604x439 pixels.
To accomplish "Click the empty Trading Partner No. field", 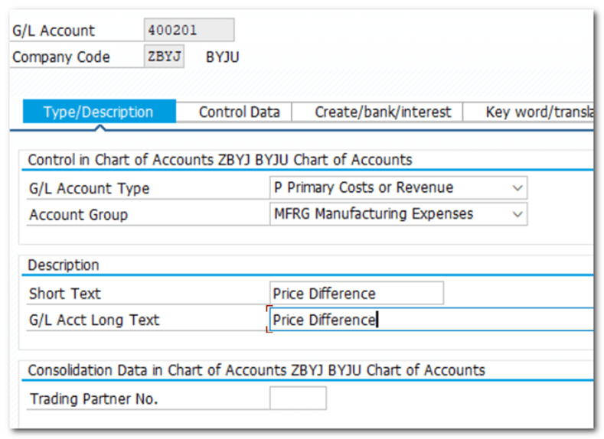I will click(298, 398).
